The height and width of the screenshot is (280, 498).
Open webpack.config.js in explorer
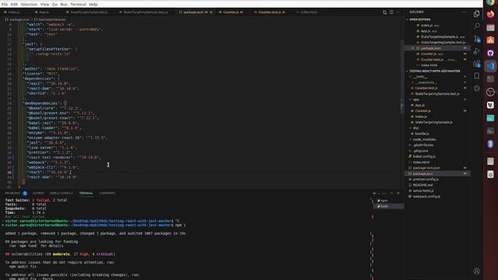pyautogui.click(x=426, y=197)
